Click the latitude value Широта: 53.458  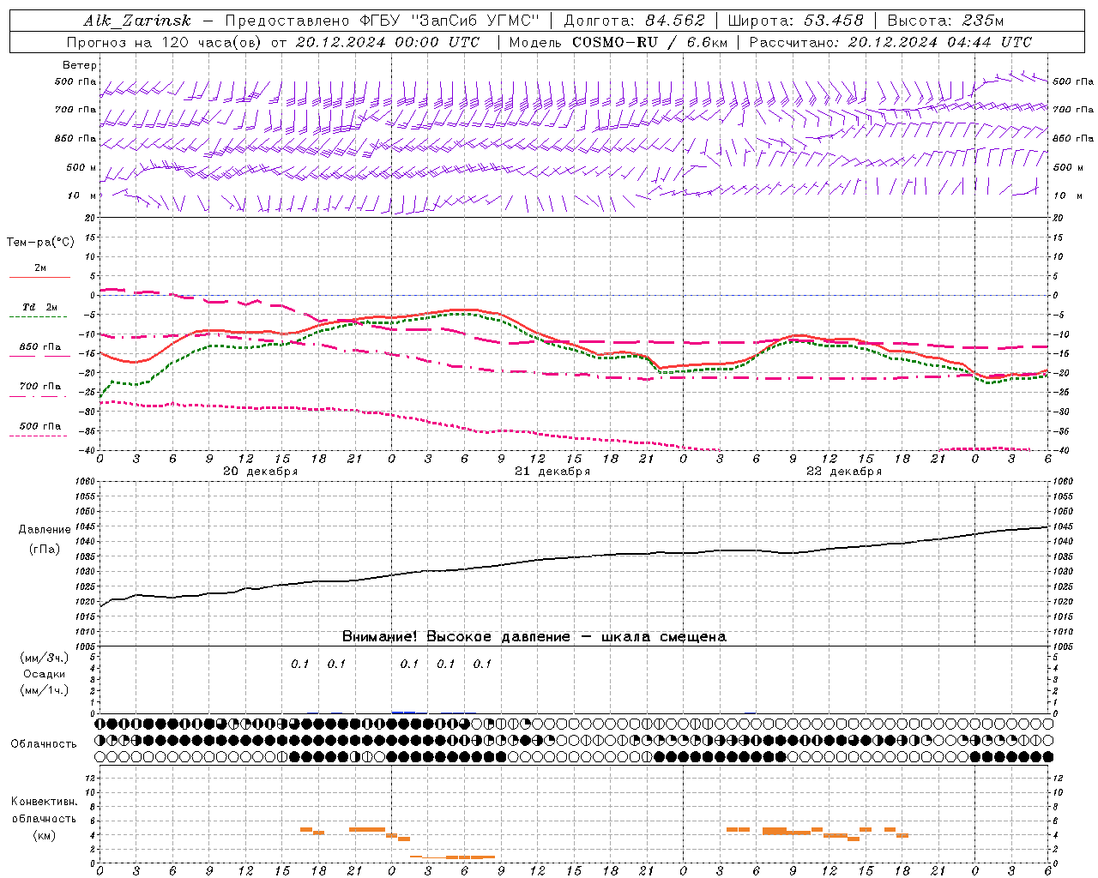click(795, 21)
